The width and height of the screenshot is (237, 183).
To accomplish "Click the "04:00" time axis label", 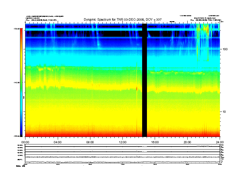I will [x=58, y=142].
